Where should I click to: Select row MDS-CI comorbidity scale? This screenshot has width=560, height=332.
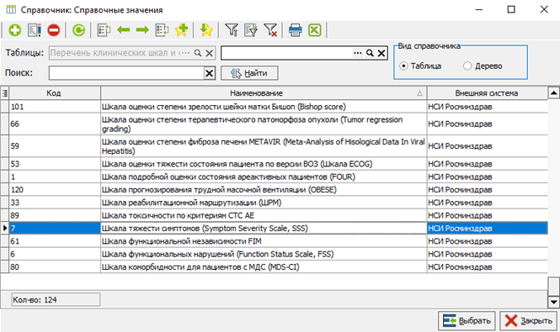274,266
